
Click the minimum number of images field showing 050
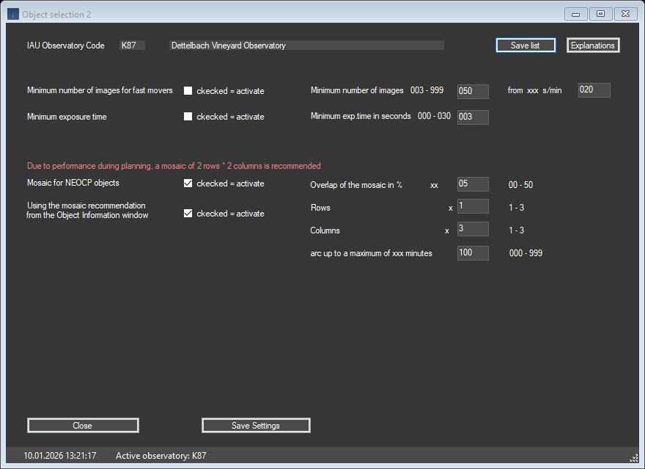point(472,91)
